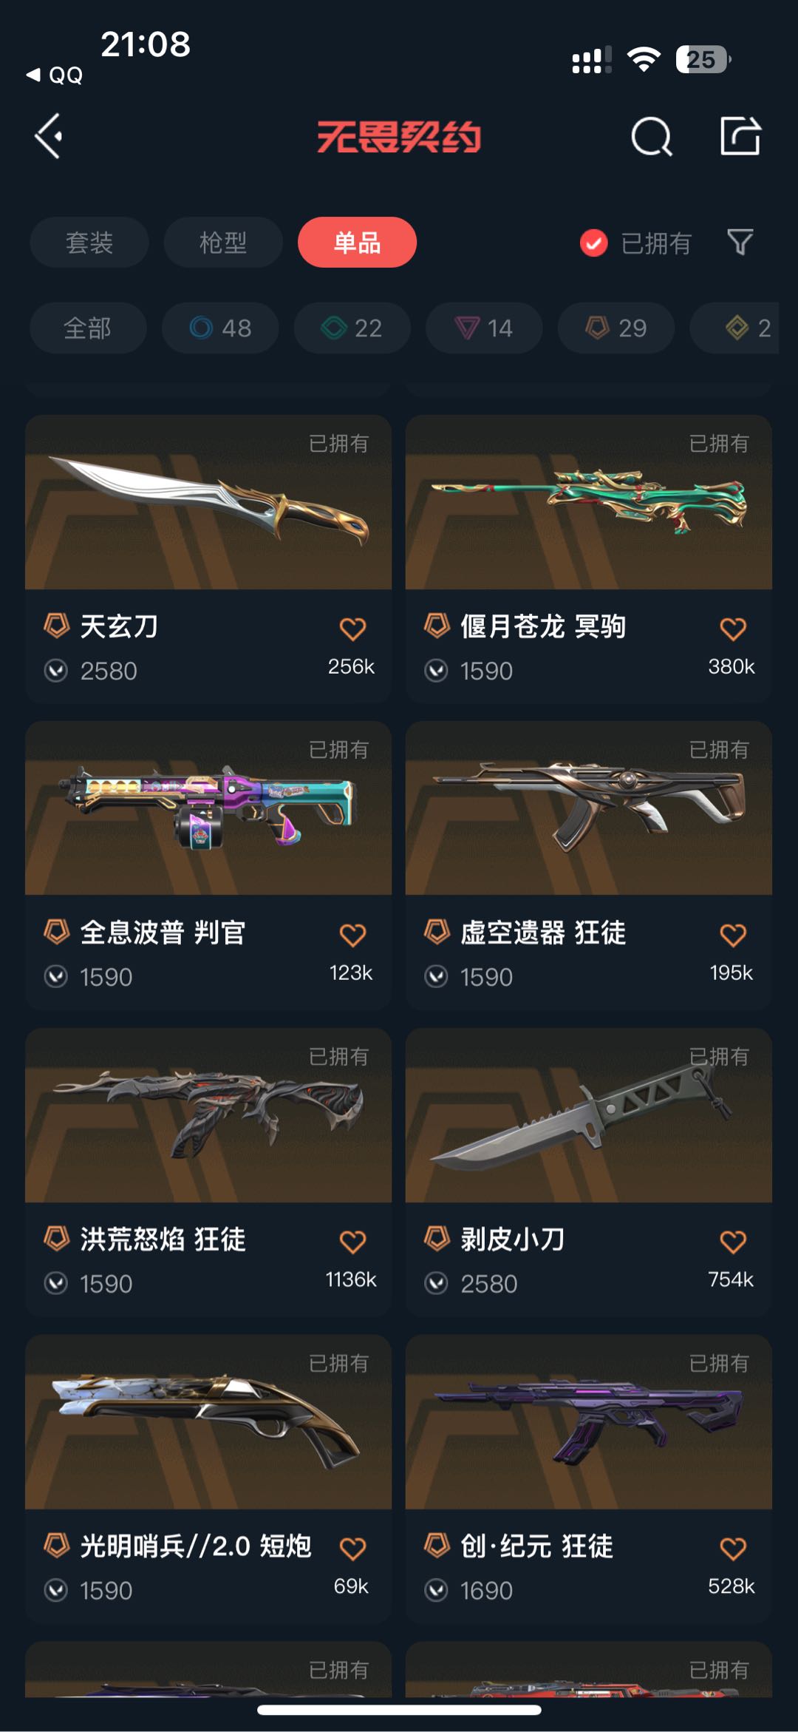
Task: Select the 单品 tab
Action: tap(357, 242)
